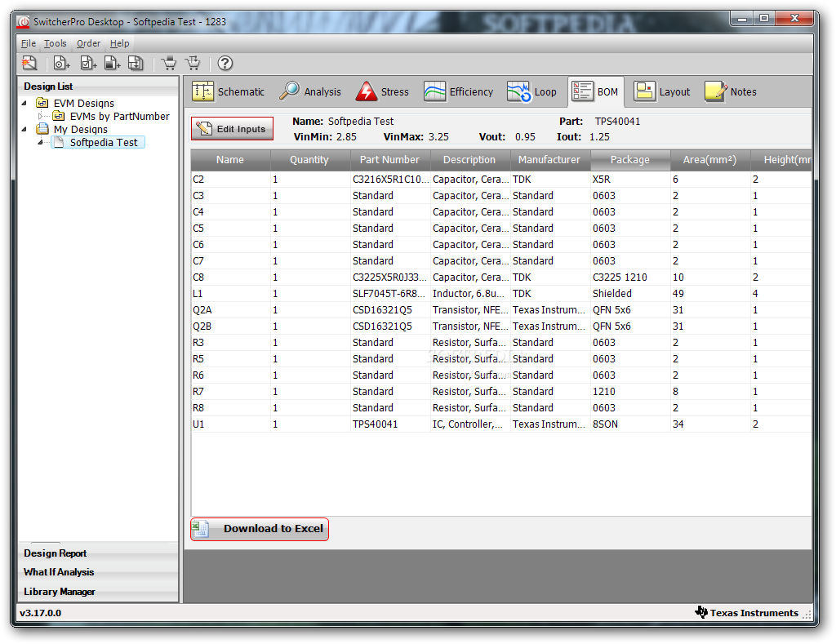
Task: Click the document with gradient plus toolbar icon
Action: click(x=112, y=63)
